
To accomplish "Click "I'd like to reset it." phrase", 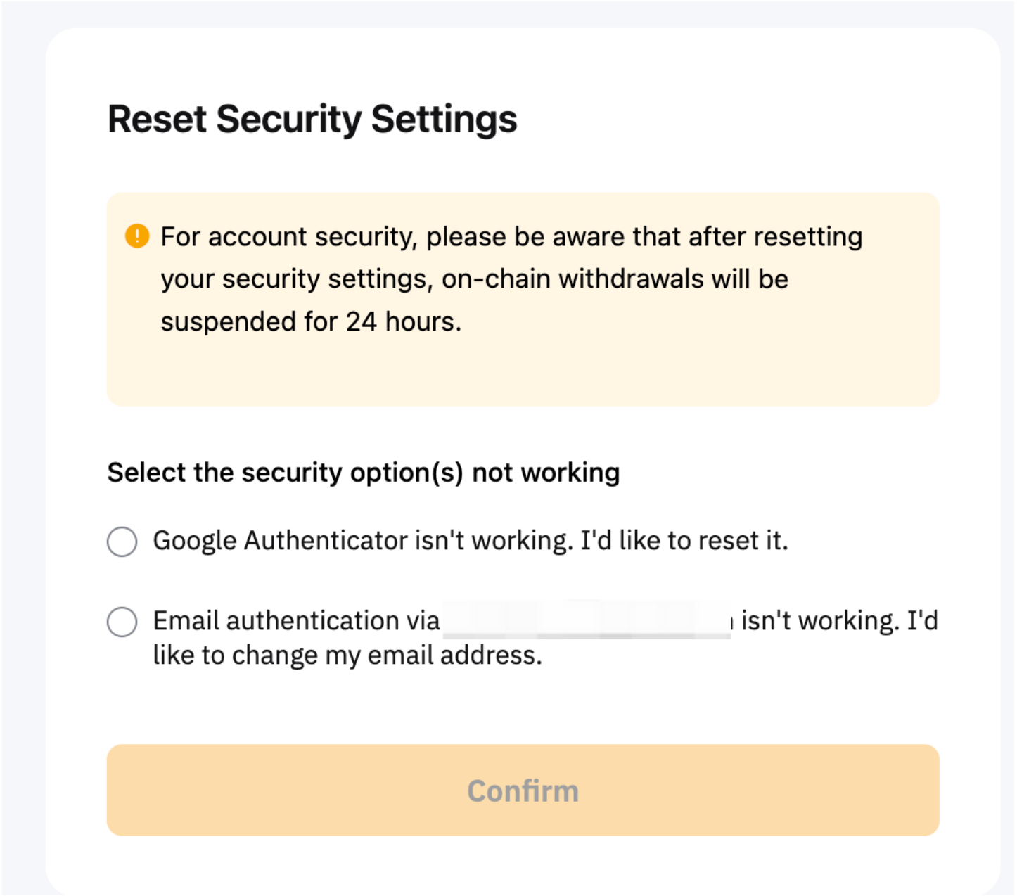I will tap(684, 541).
